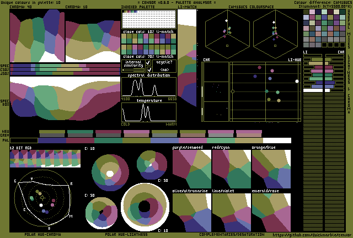
Task: Click the 12 bit RGB strip
Action: tap(45, 159)
